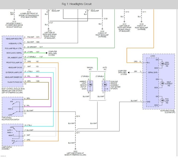Click the FLASH TO PASS SW label
This screenshot has width=178, height=158.
[x=15, y=82]
